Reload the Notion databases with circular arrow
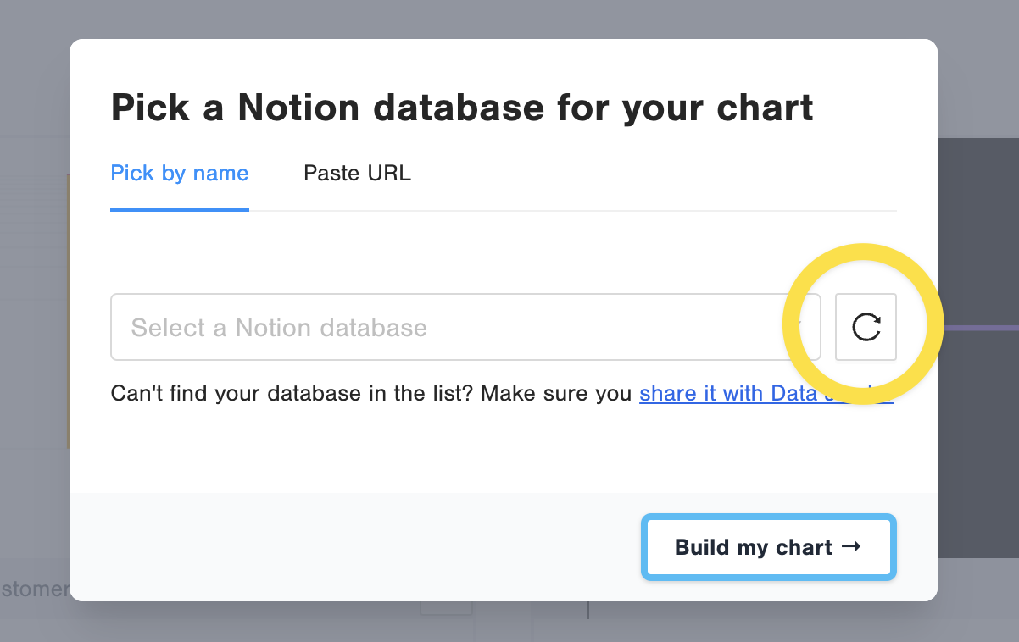The width and height of the screenshot is (1019, 642). (866, 327)
